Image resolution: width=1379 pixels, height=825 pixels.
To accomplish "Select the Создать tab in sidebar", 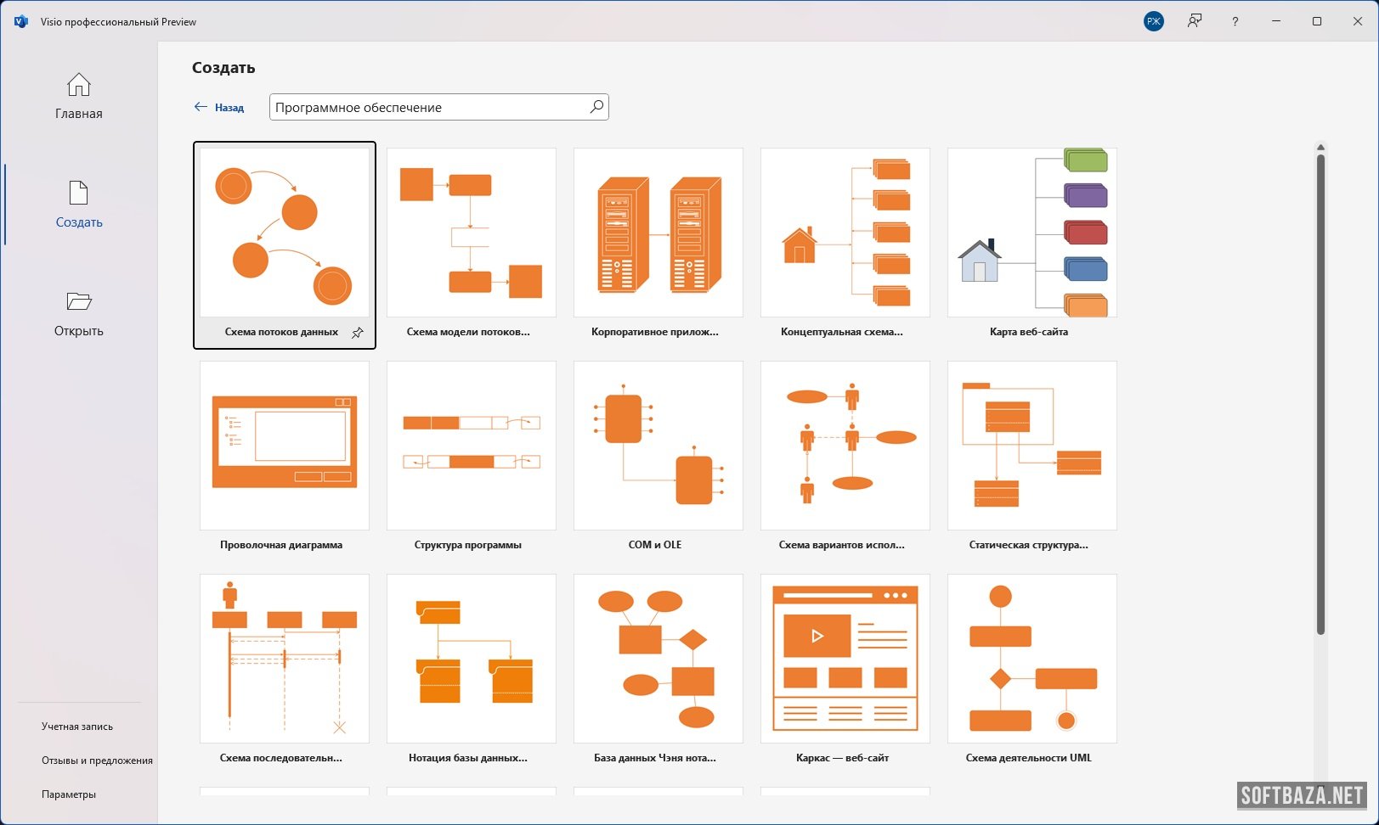I will click(x=79, y=205).
